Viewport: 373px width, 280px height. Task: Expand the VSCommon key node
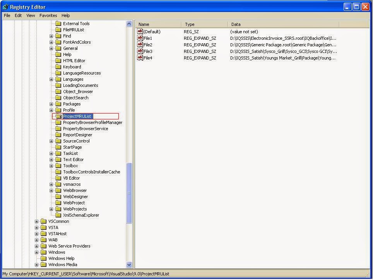[x=36, y=221]
